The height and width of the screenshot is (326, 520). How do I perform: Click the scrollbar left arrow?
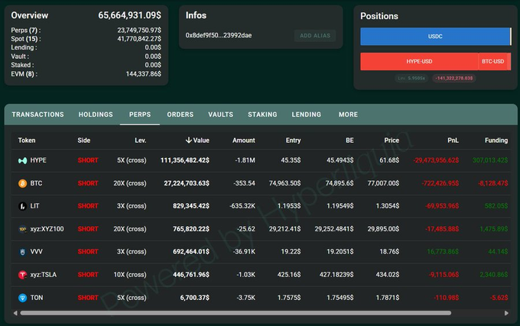pos(15,313)
